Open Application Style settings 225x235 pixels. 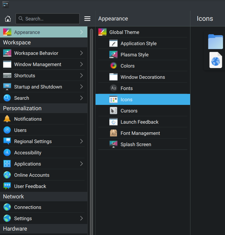coord(143,43)
